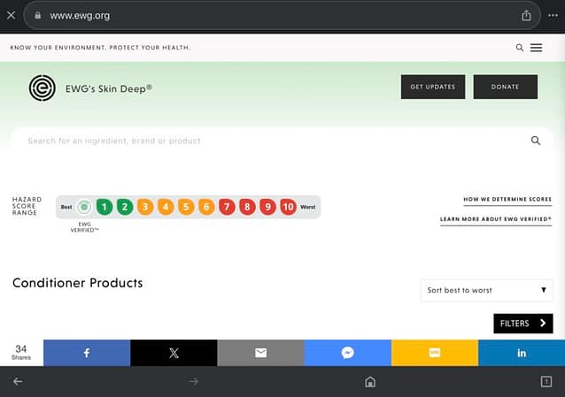The height and width of the screenshot is (397, 565).
Task: Share page on Facebook
Action: 87,353
